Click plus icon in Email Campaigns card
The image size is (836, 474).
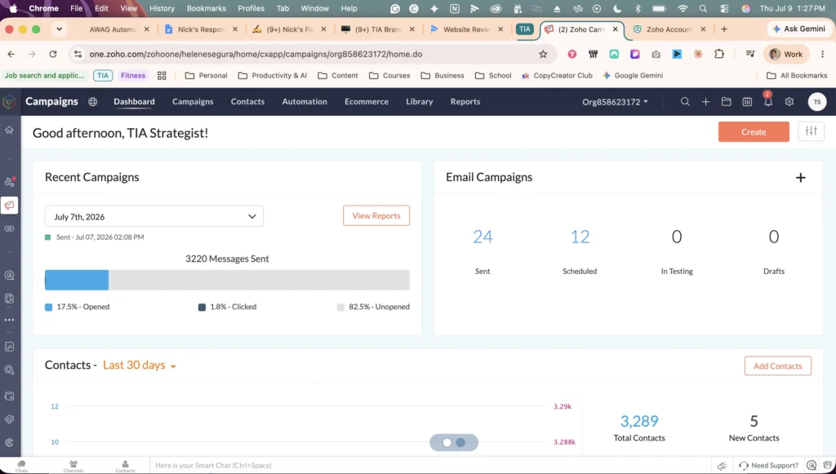(800, 178)
